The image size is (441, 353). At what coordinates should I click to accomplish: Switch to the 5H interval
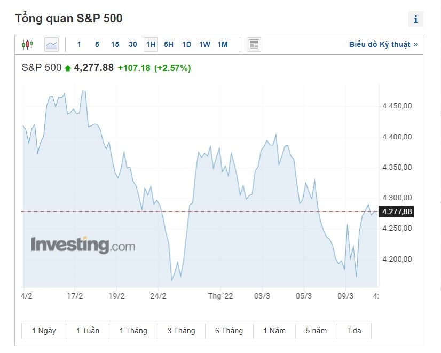[x=169, y=44]
